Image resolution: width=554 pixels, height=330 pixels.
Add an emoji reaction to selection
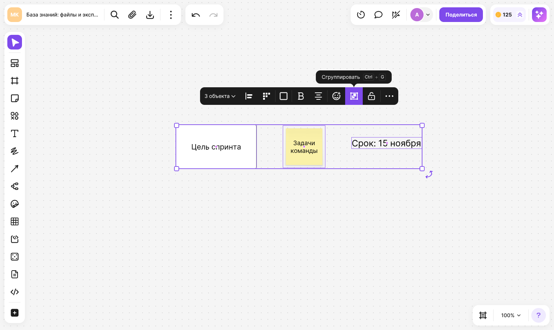tap(336, 96)
